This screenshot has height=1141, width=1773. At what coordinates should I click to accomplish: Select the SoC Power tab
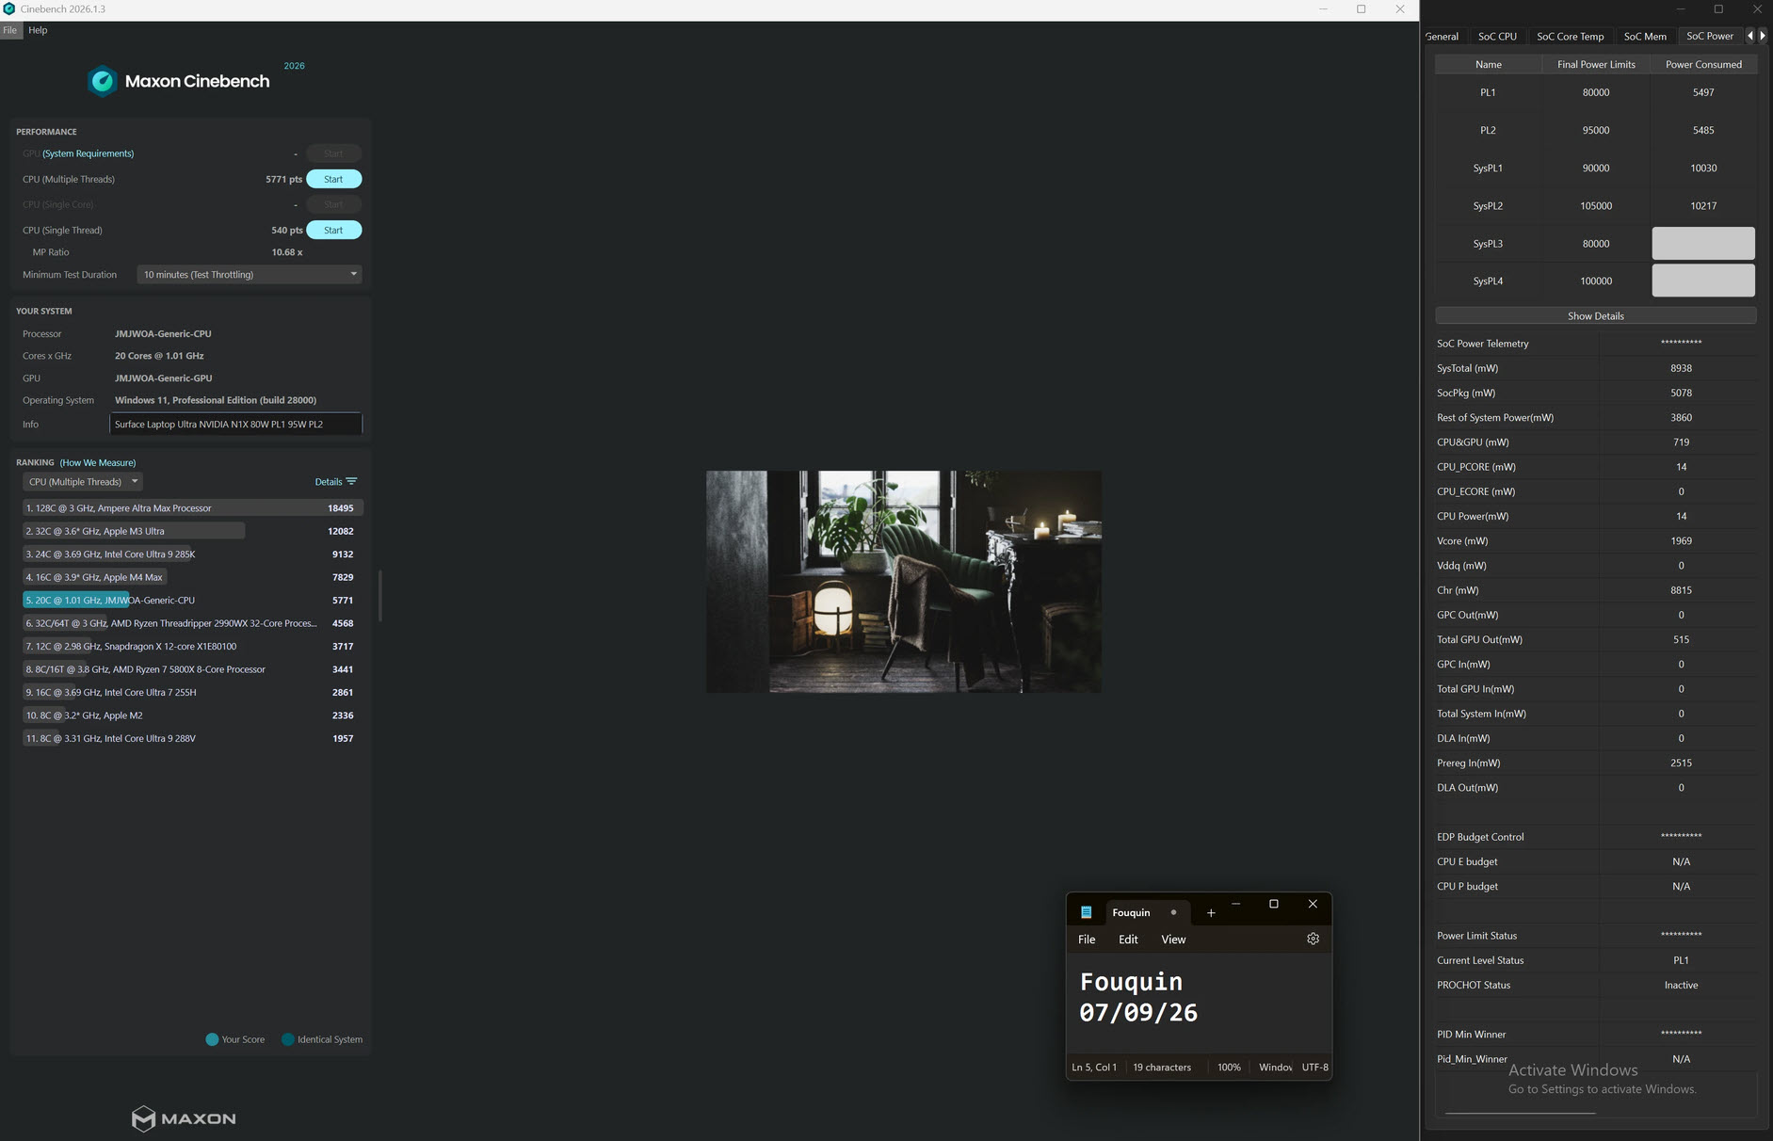(1709, 36)
